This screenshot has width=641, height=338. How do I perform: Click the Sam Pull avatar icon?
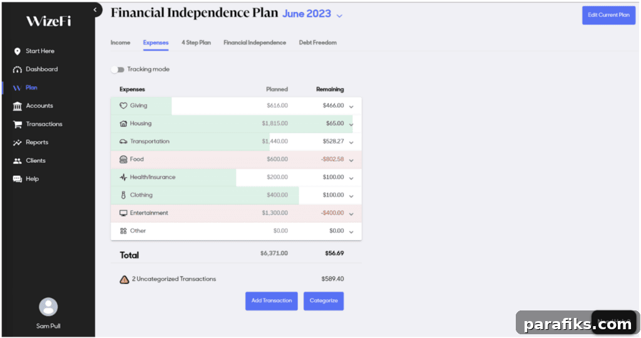(x=48, y=307)
